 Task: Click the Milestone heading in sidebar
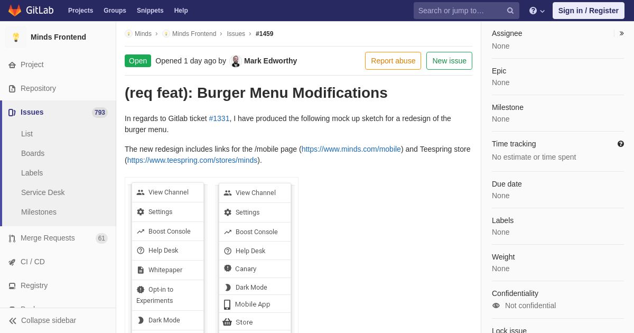coord(508,107)
